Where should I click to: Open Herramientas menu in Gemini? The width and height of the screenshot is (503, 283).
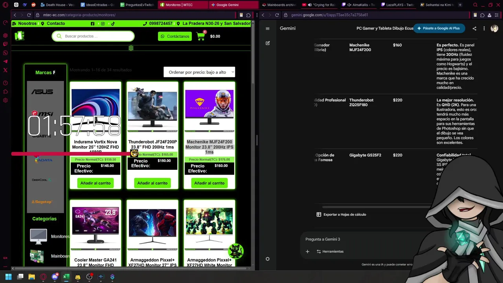tap(330, 252)
